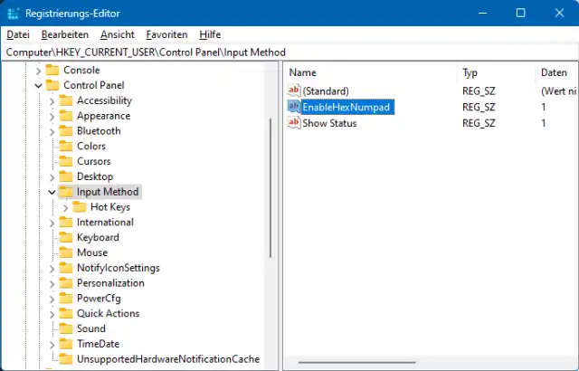The width and height of the screenshot is (579, 371).
Task: Click the Console folder icon
Action: click(x=52, y=70)
